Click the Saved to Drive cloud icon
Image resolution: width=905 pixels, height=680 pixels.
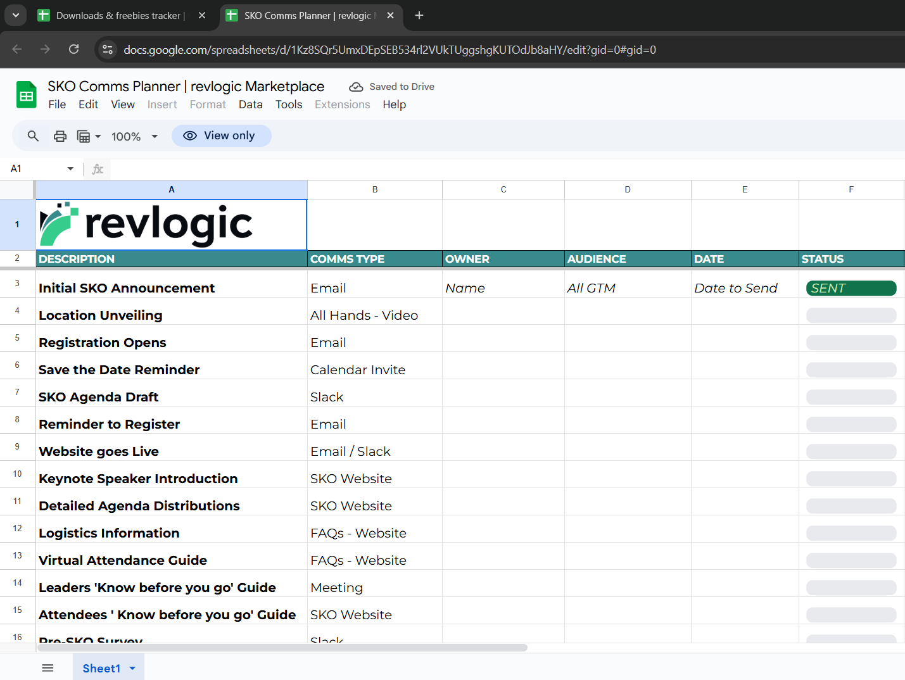[x=356, y=87]
